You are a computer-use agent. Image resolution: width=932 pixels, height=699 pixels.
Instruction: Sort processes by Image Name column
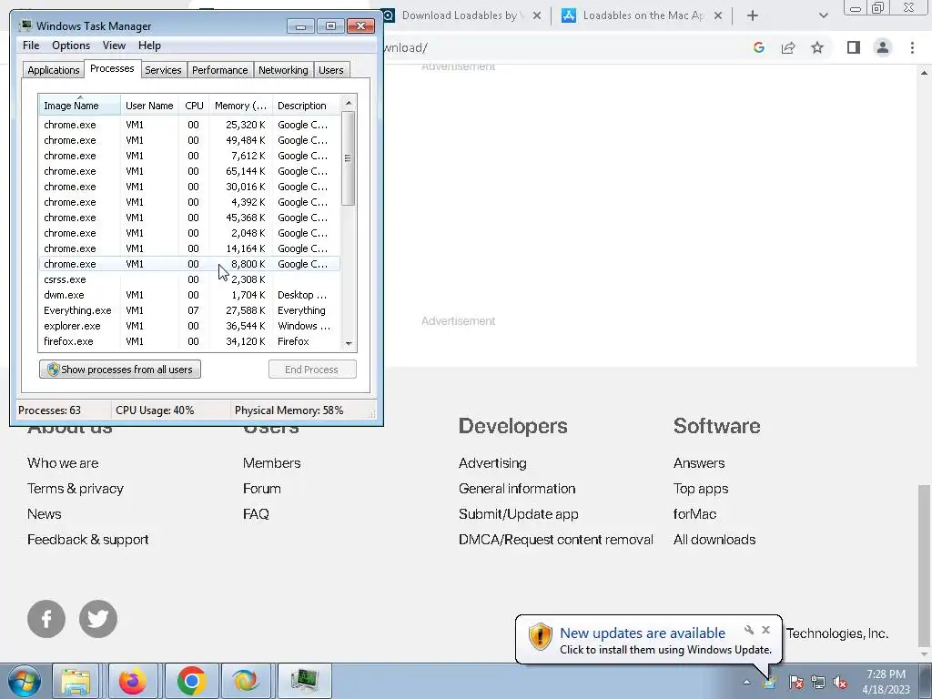[x=80, y=106]
